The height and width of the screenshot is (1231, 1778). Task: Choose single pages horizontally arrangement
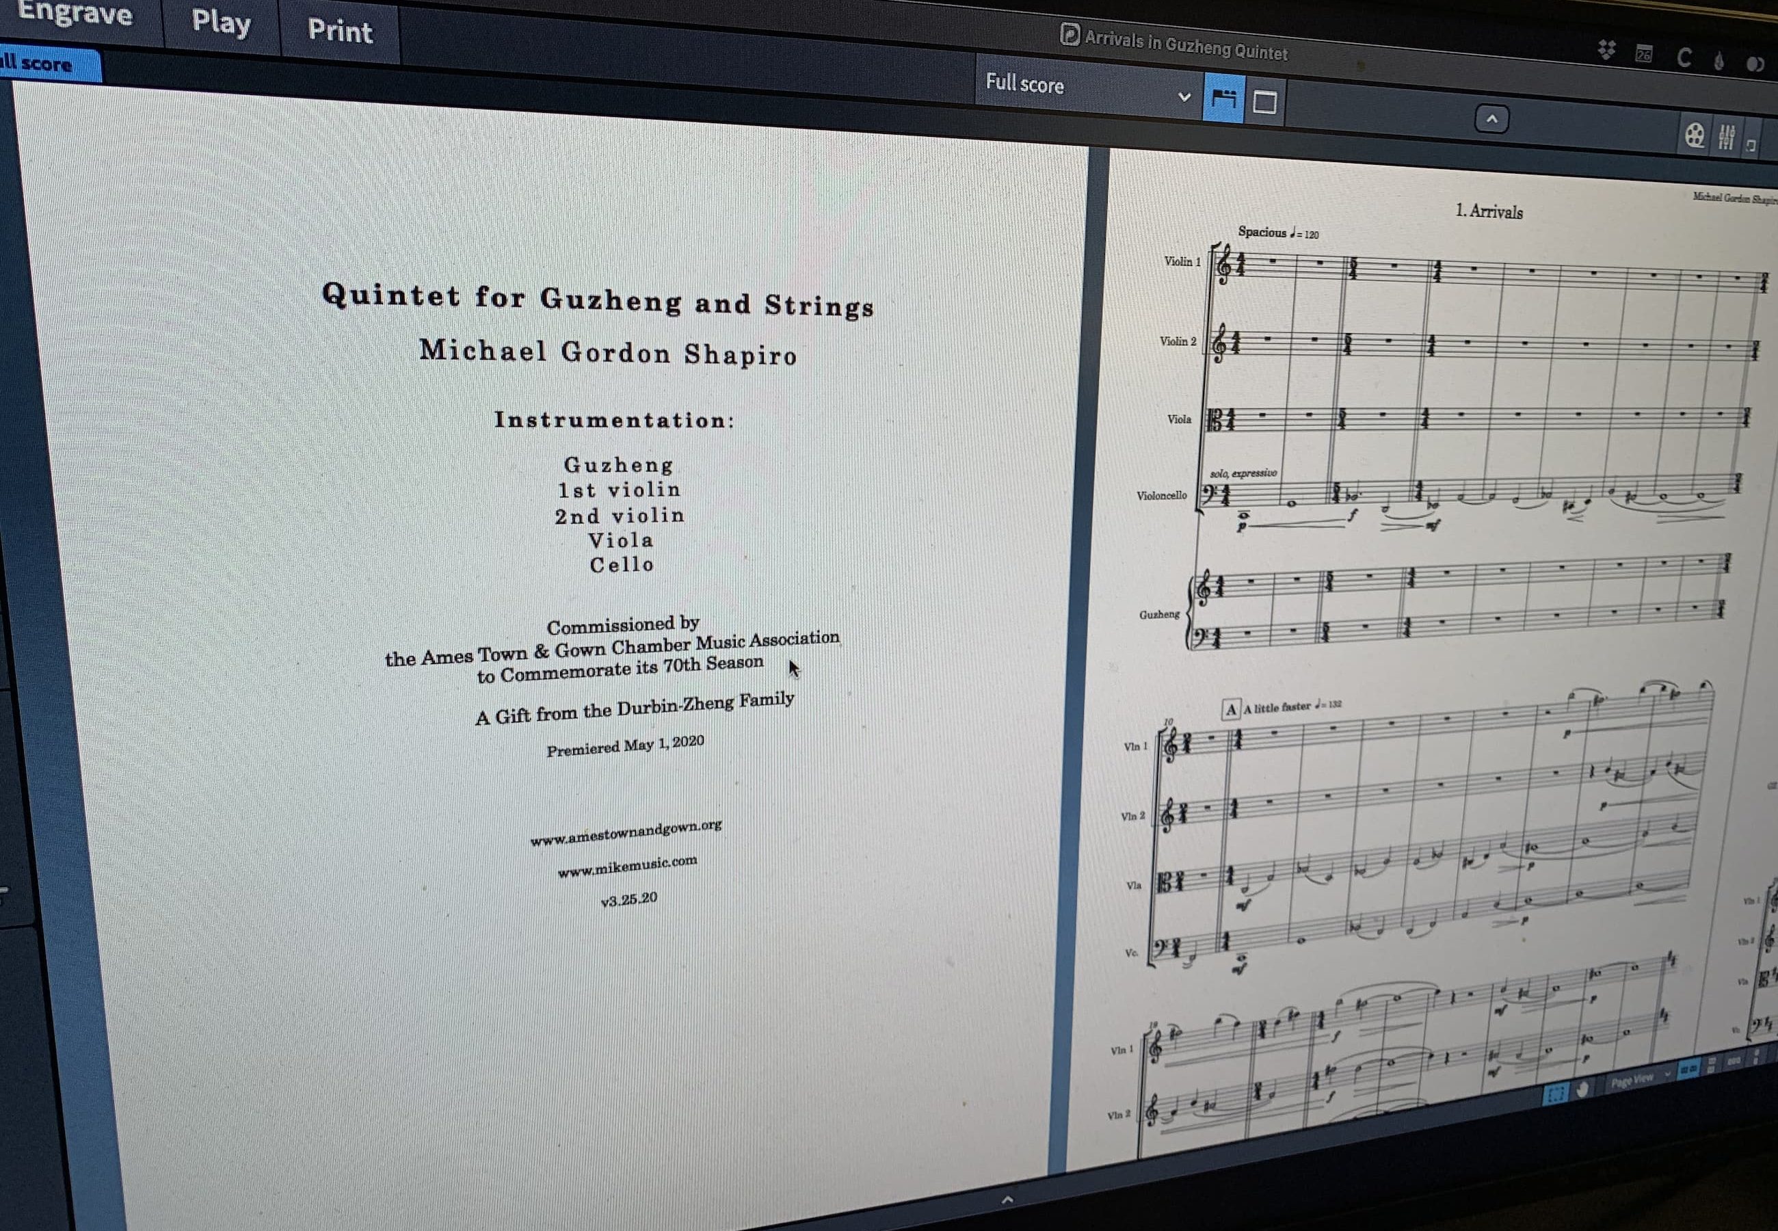[1734, 1061]
